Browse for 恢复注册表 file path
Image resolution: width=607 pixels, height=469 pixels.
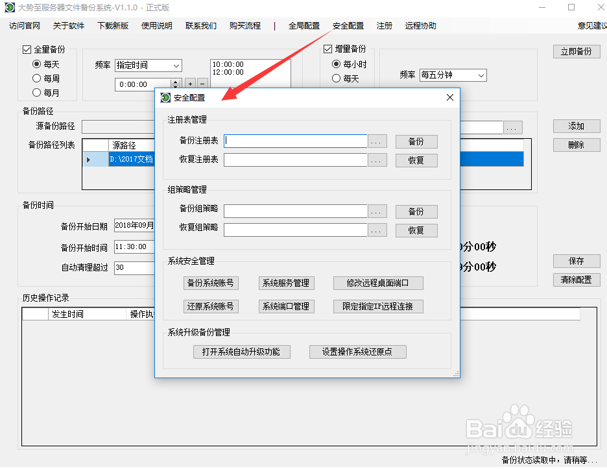(377, 160)
